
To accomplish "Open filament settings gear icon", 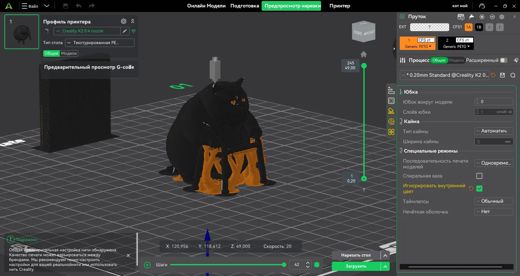I will click(502, 17).
